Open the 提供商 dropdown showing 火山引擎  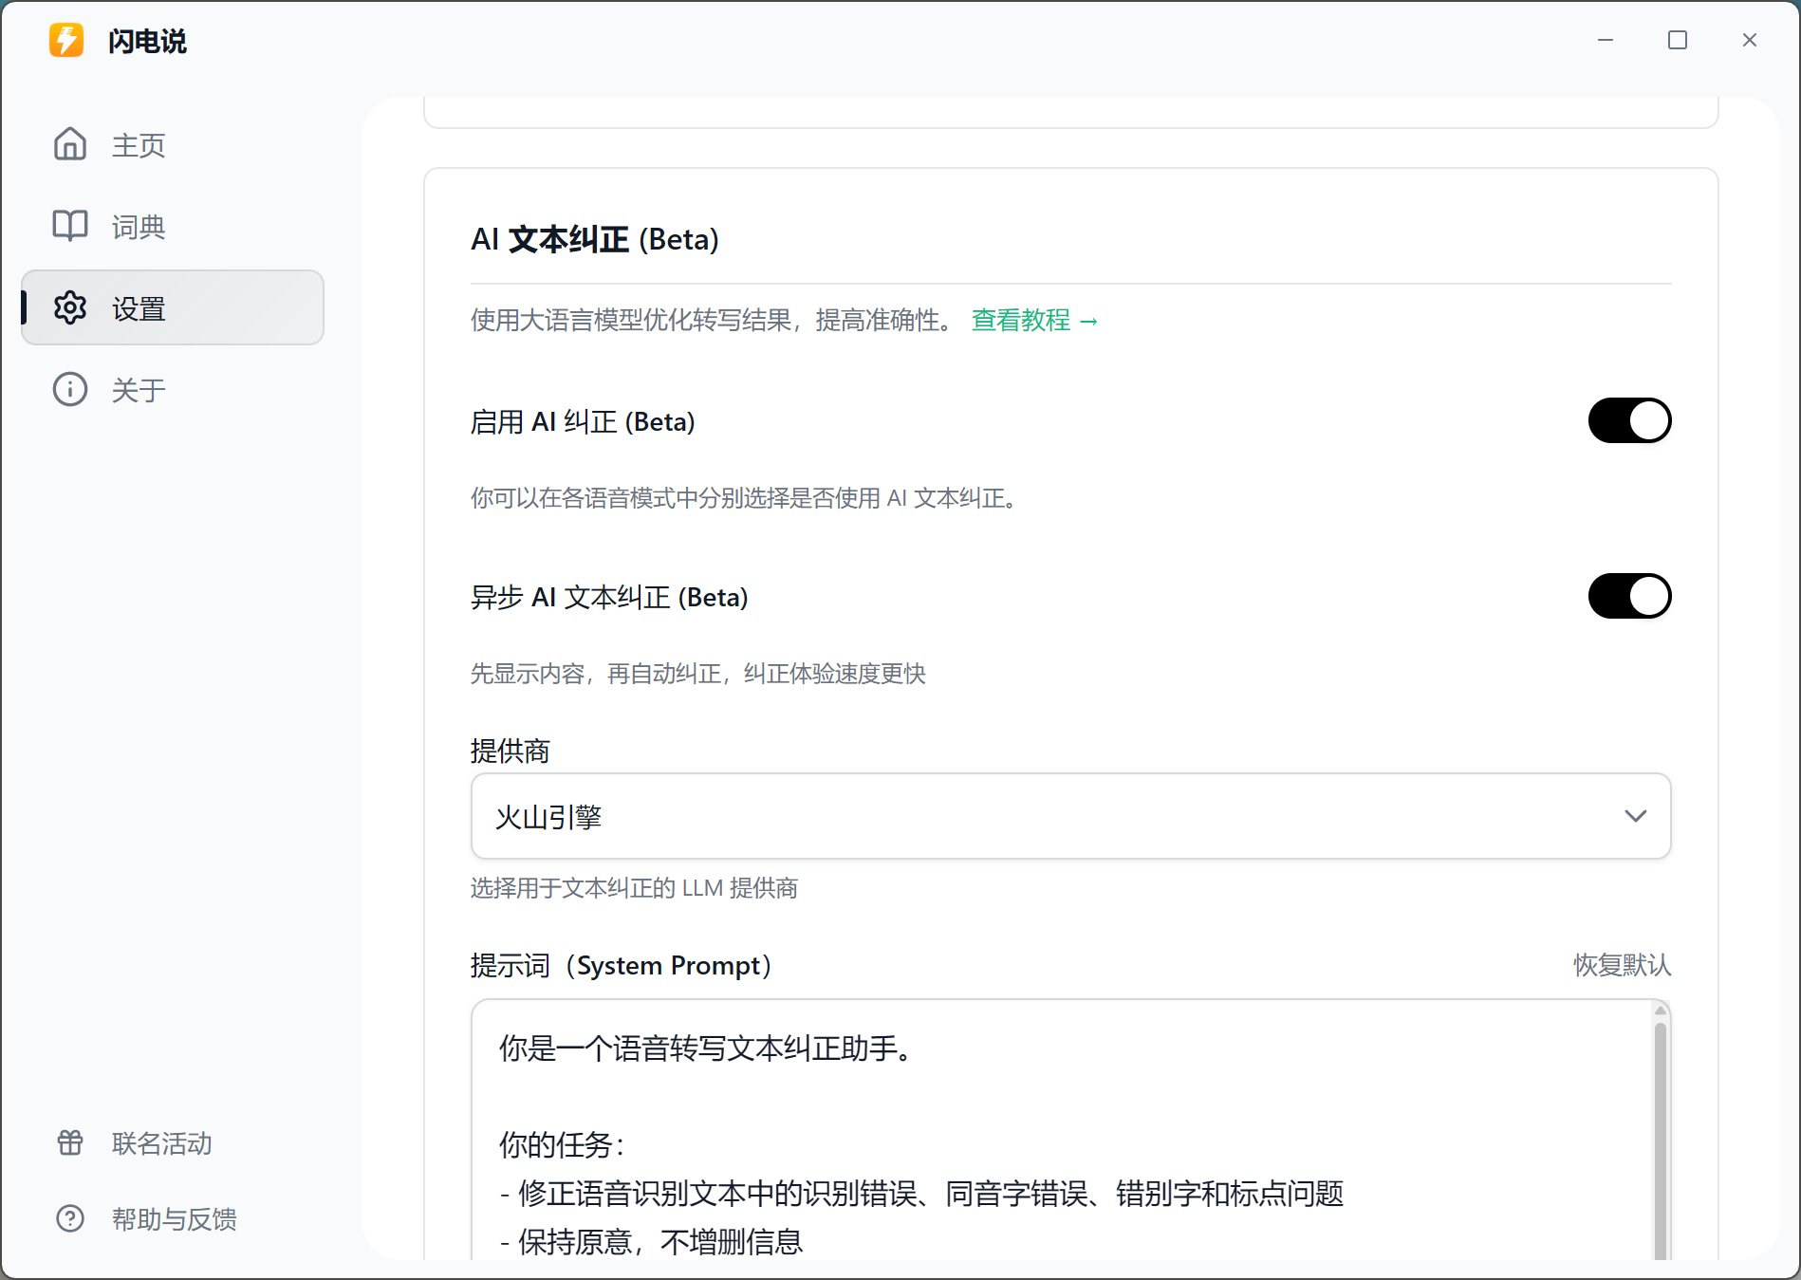point(1069,817)
